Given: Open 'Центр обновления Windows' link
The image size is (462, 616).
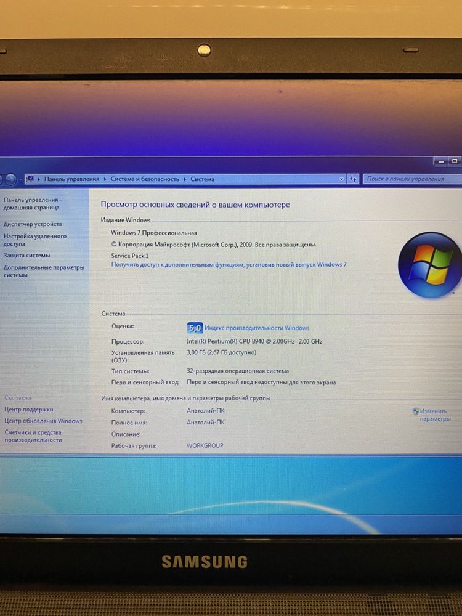Looking at the screenshot, I should [43, 421].
